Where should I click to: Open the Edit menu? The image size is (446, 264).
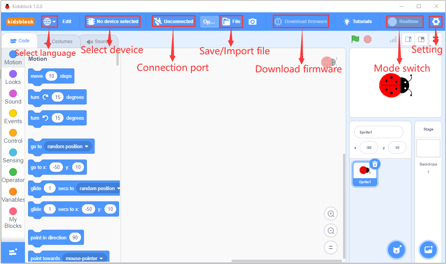coord(67,22)
